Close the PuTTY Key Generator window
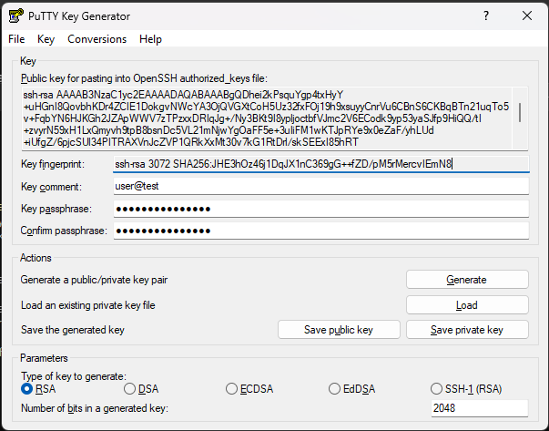 point(527,15)
